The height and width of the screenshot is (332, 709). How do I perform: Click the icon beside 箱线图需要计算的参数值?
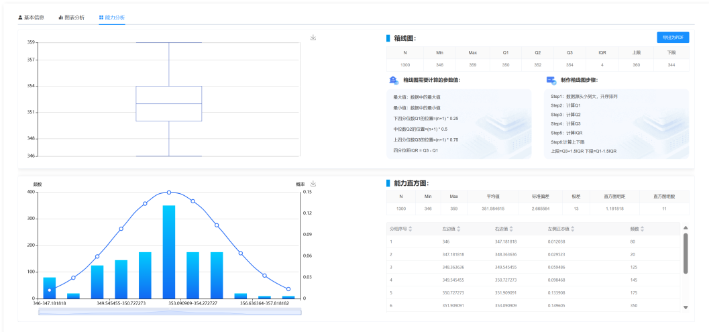(x=394, y=80)
